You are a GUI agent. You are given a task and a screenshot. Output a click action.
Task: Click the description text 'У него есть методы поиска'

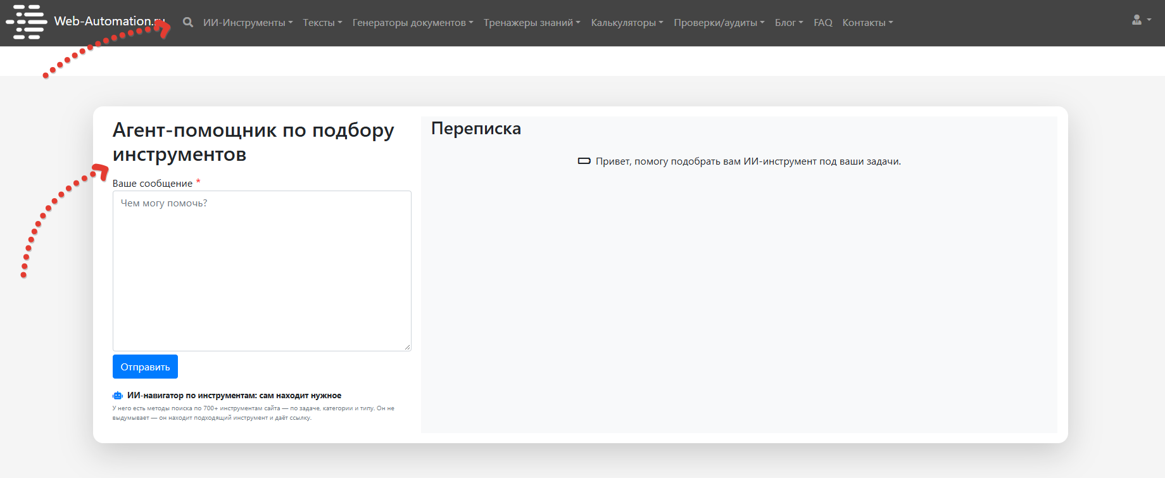(253, 413)
